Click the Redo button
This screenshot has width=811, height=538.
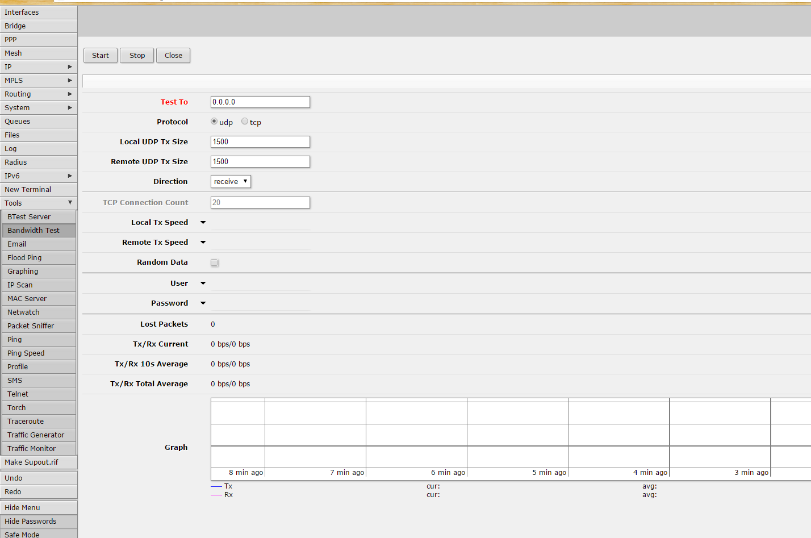39,492
